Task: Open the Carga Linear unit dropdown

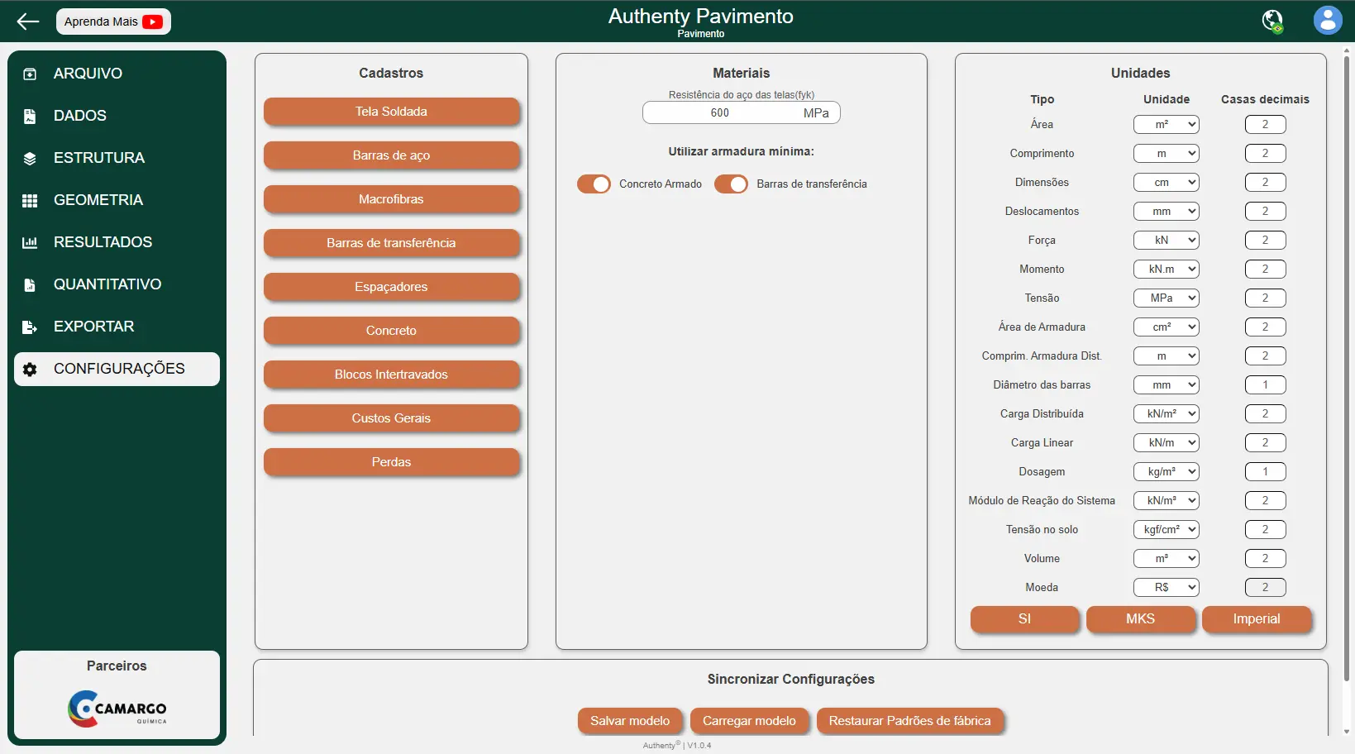Action: (x=1167, y=442)
